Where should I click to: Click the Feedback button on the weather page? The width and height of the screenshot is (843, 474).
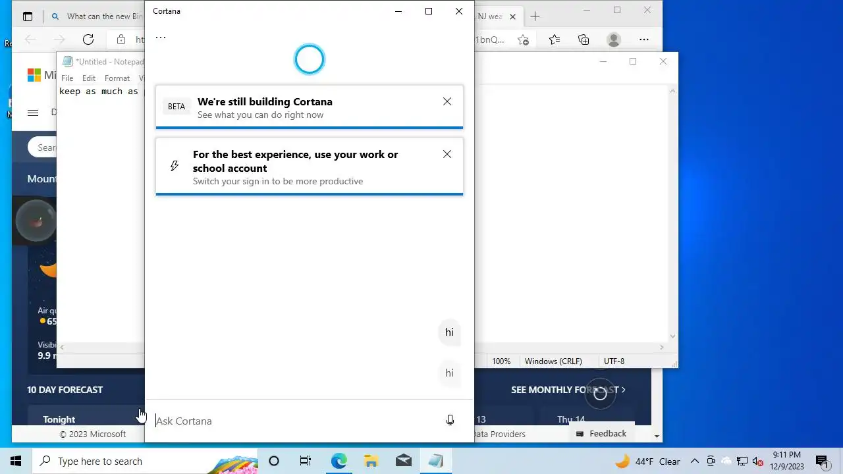[601, 433]
